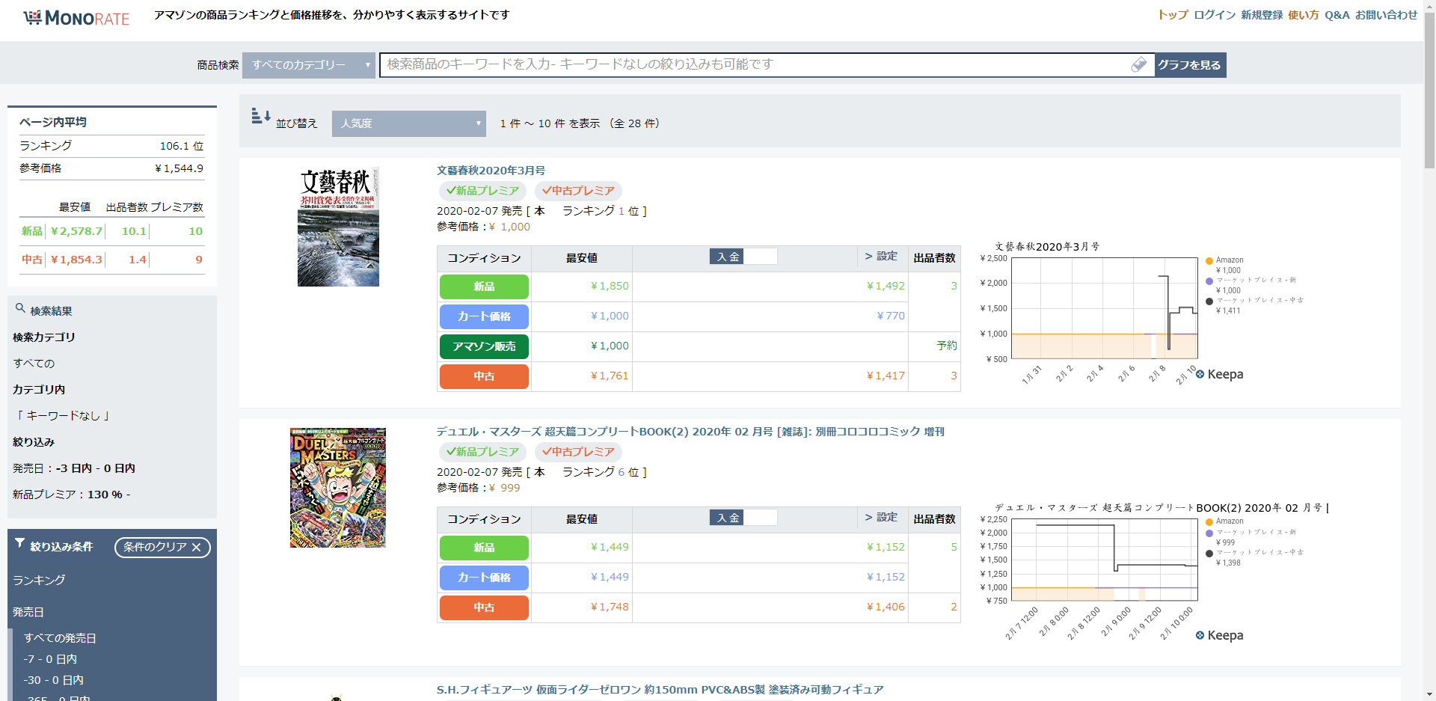This screenshot has height=701, width=1436.
Task: Toggle 新品プレミア badge on 文藝春秋
Action: 482,191
